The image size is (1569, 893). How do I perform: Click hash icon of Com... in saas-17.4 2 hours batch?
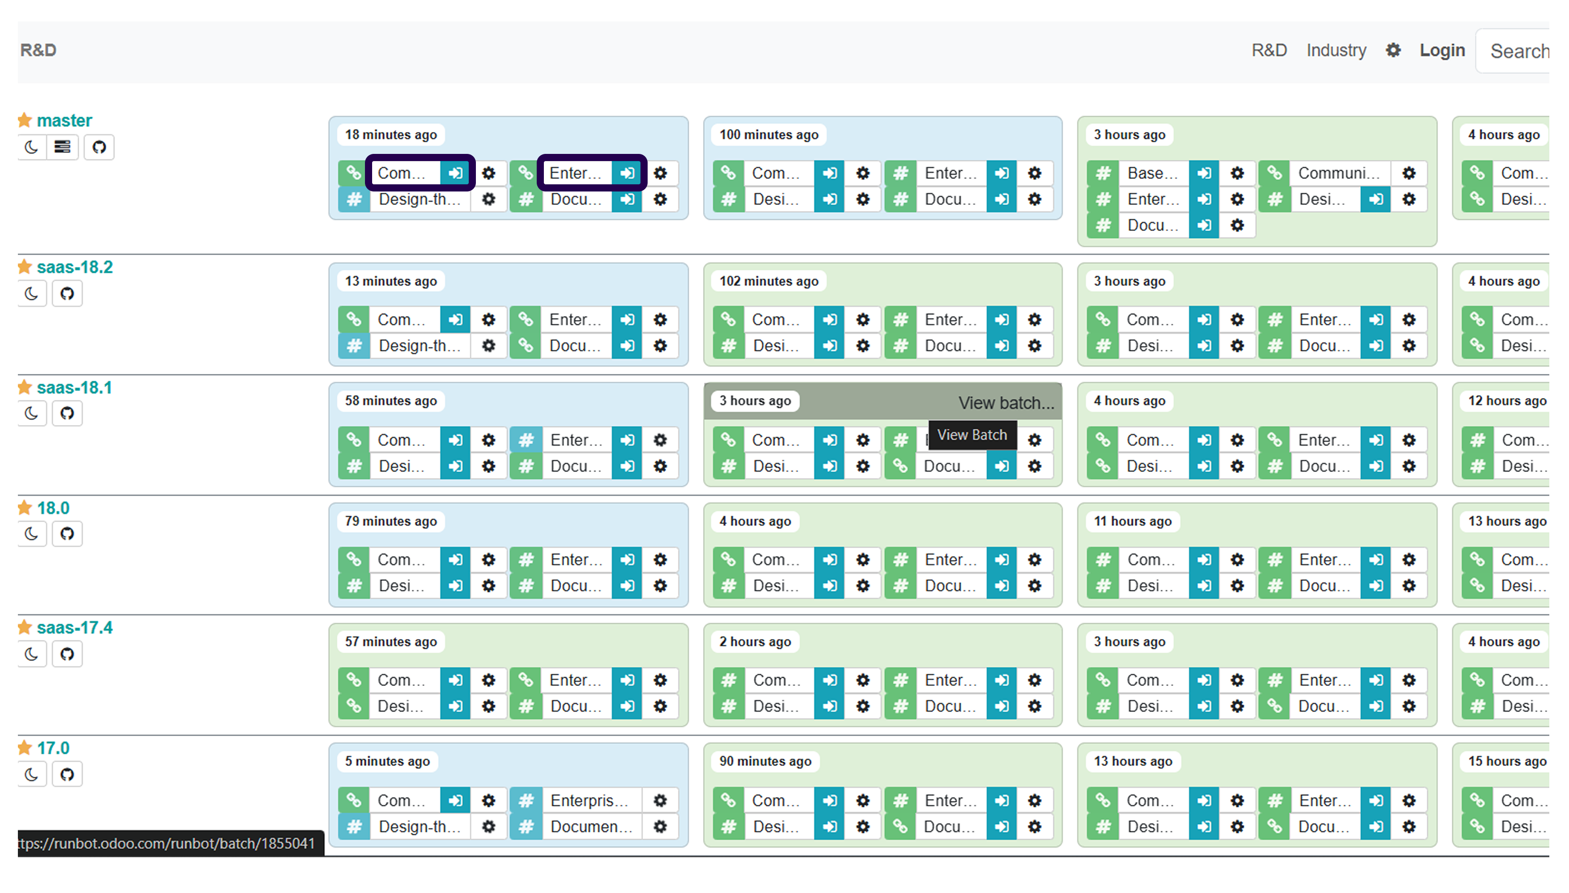pyautogui.click(x=729, y=680)
